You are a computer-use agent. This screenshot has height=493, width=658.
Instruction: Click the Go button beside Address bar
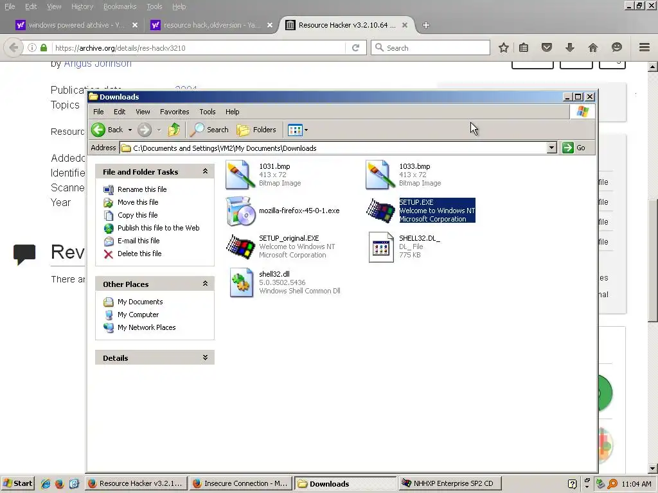(574, 148)
